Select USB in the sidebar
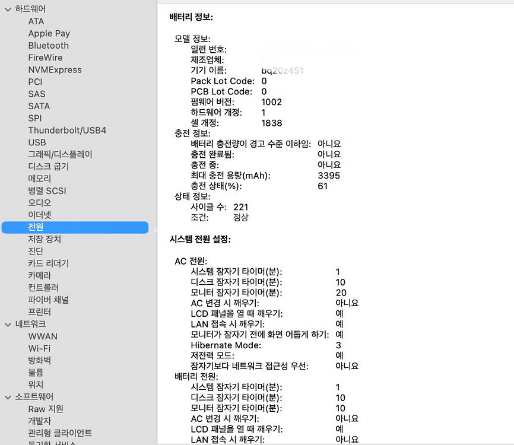The image size is (514, 445). pos(37,142)
